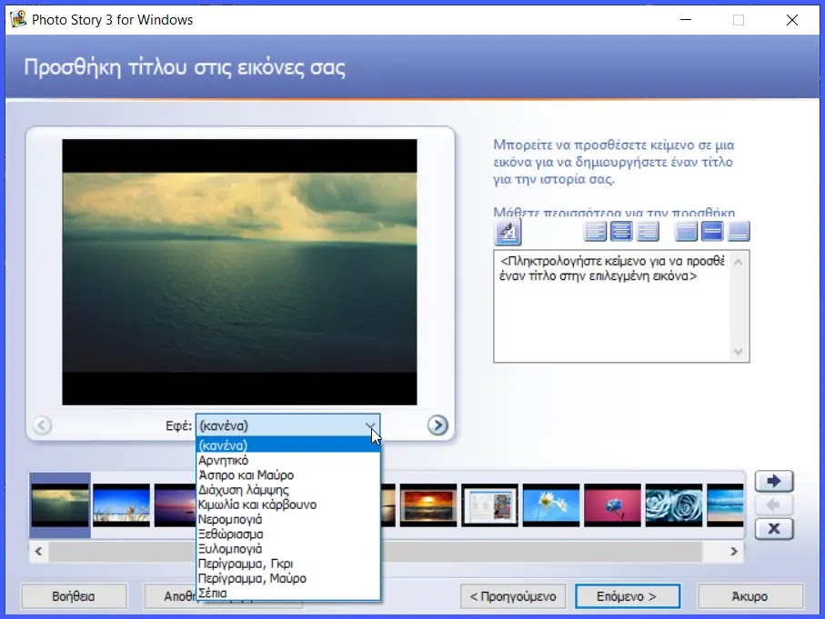Image resolution: width=825 pixels, height=619 pixels.
Task: Minimize the Photo Story window
Action: coord(686,20)
